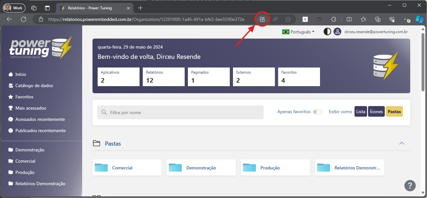This screenshot has width=427, height=198.
Task: Go to Mais acessados in sidebar
Action: click(x=31, y=108)
